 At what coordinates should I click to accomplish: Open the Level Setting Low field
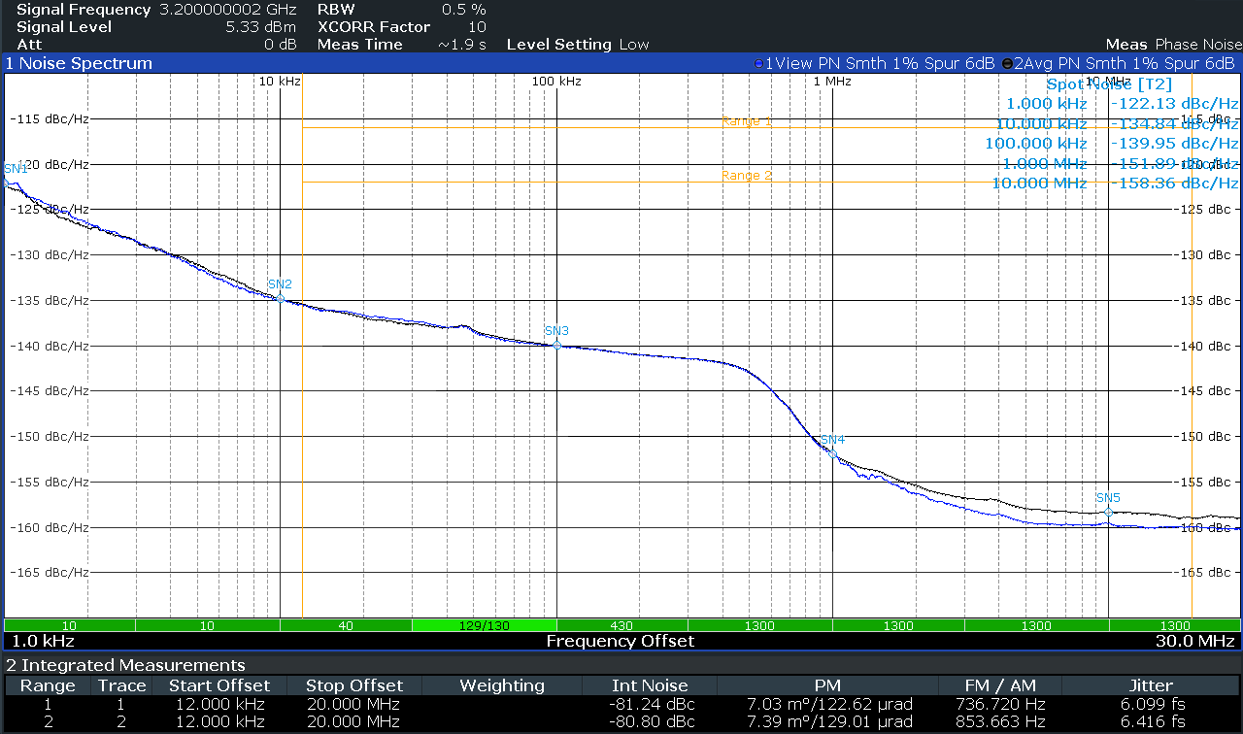coord(578,45)
